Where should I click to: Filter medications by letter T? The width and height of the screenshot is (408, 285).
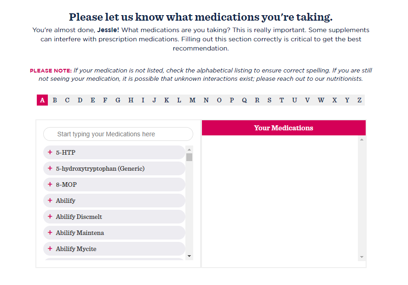282,100
